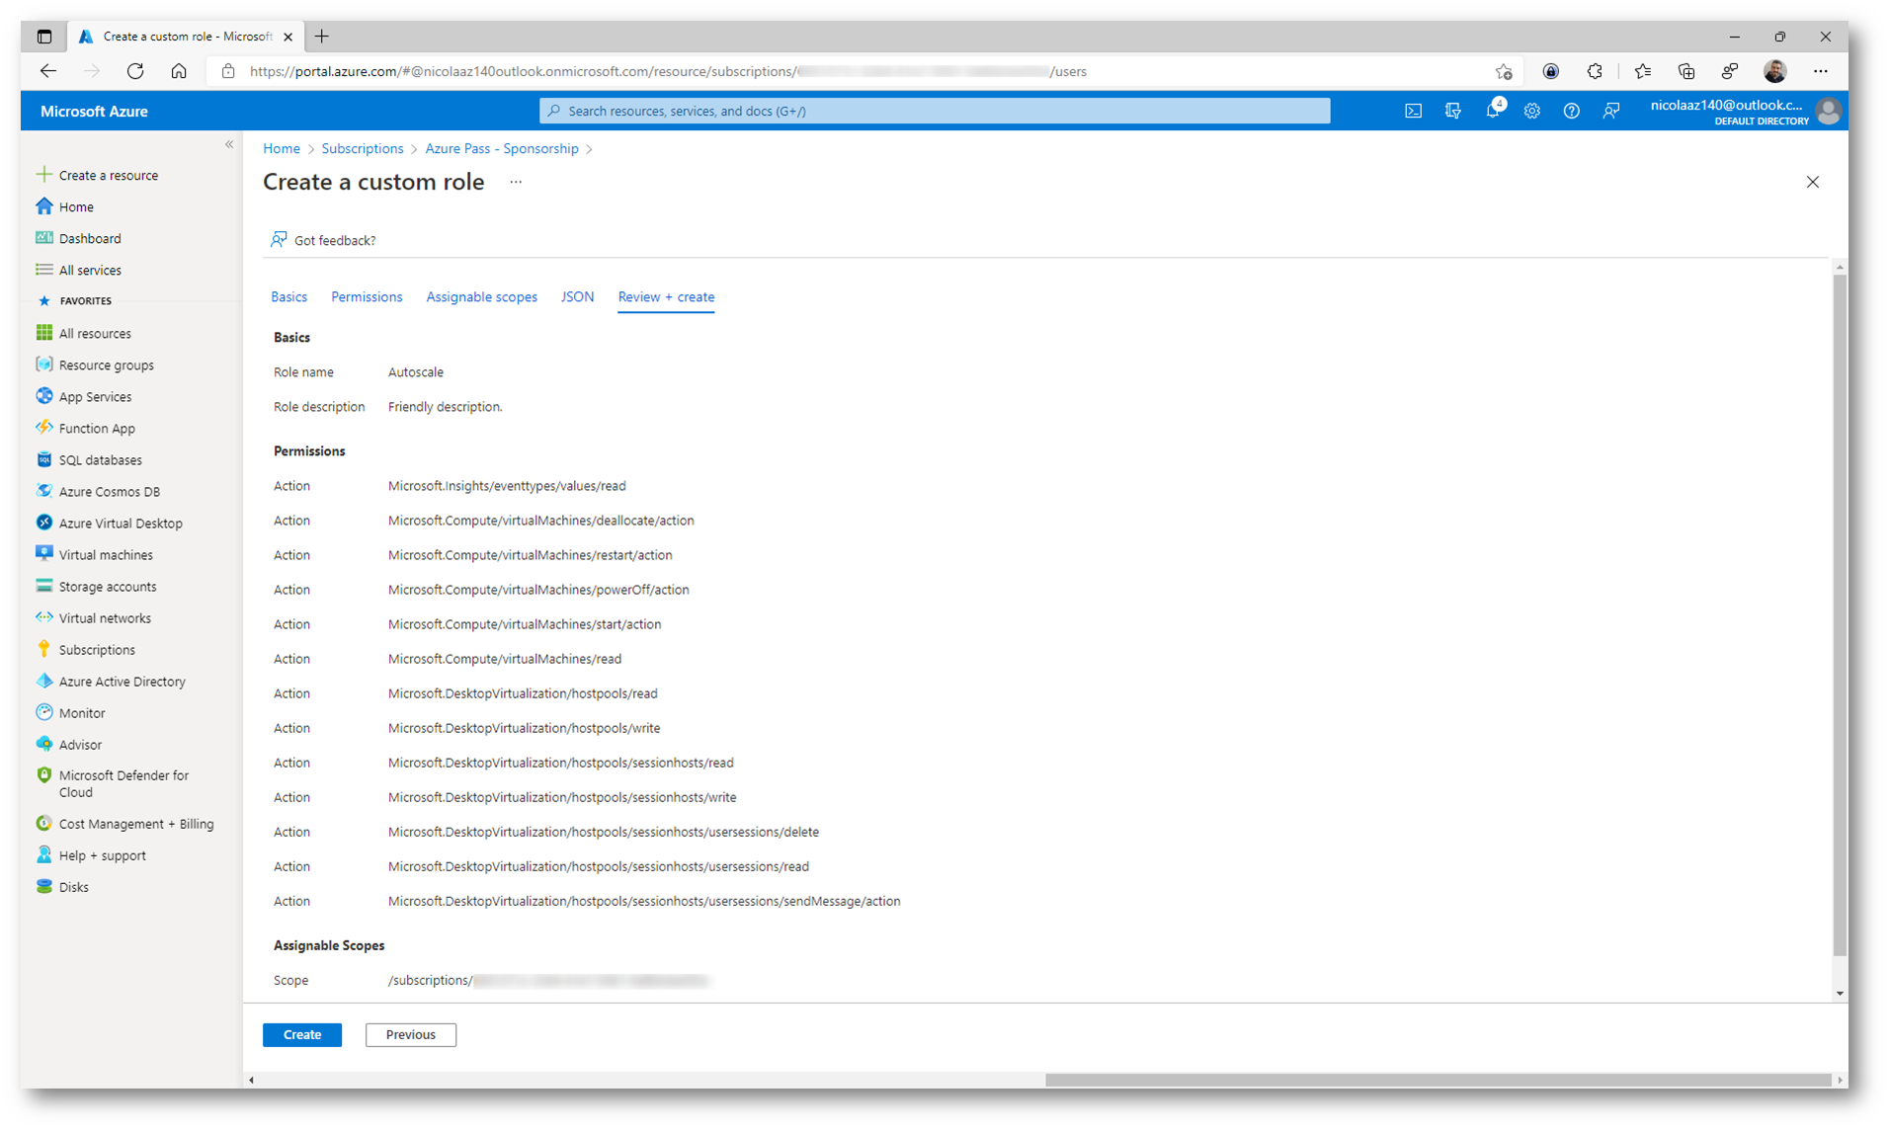1890x1130 pixels.
Task: Click the Azure Pass - Sponsorship breadcrumb
Action: [x=502, y=148]
